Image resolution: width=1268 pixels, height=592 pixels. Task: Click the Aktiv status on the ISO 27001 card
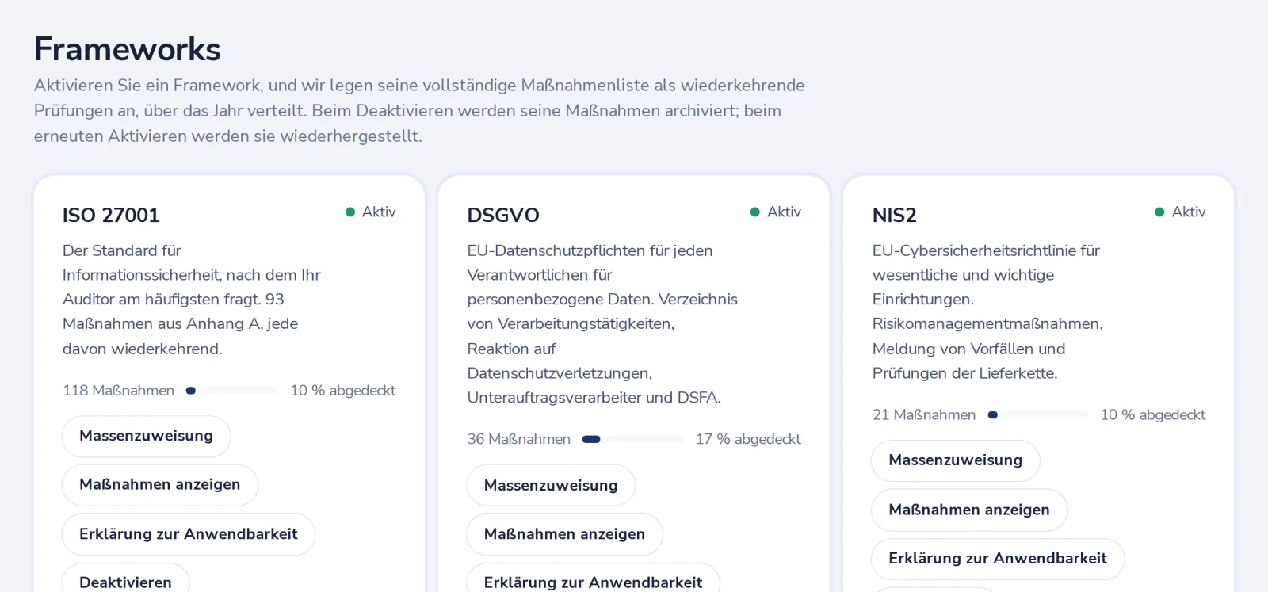(x=371, y=212)
